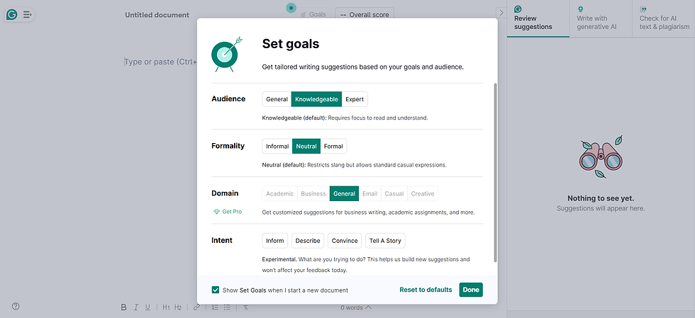Click the Type or paste editor area
695x318 pixels.
coord(160,62)
